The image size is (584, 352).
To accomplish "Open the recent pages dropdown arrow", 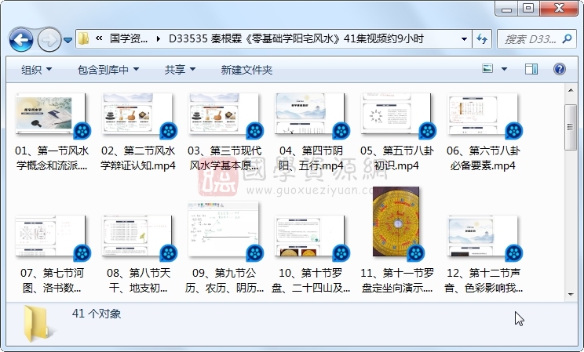I will 68,40.
